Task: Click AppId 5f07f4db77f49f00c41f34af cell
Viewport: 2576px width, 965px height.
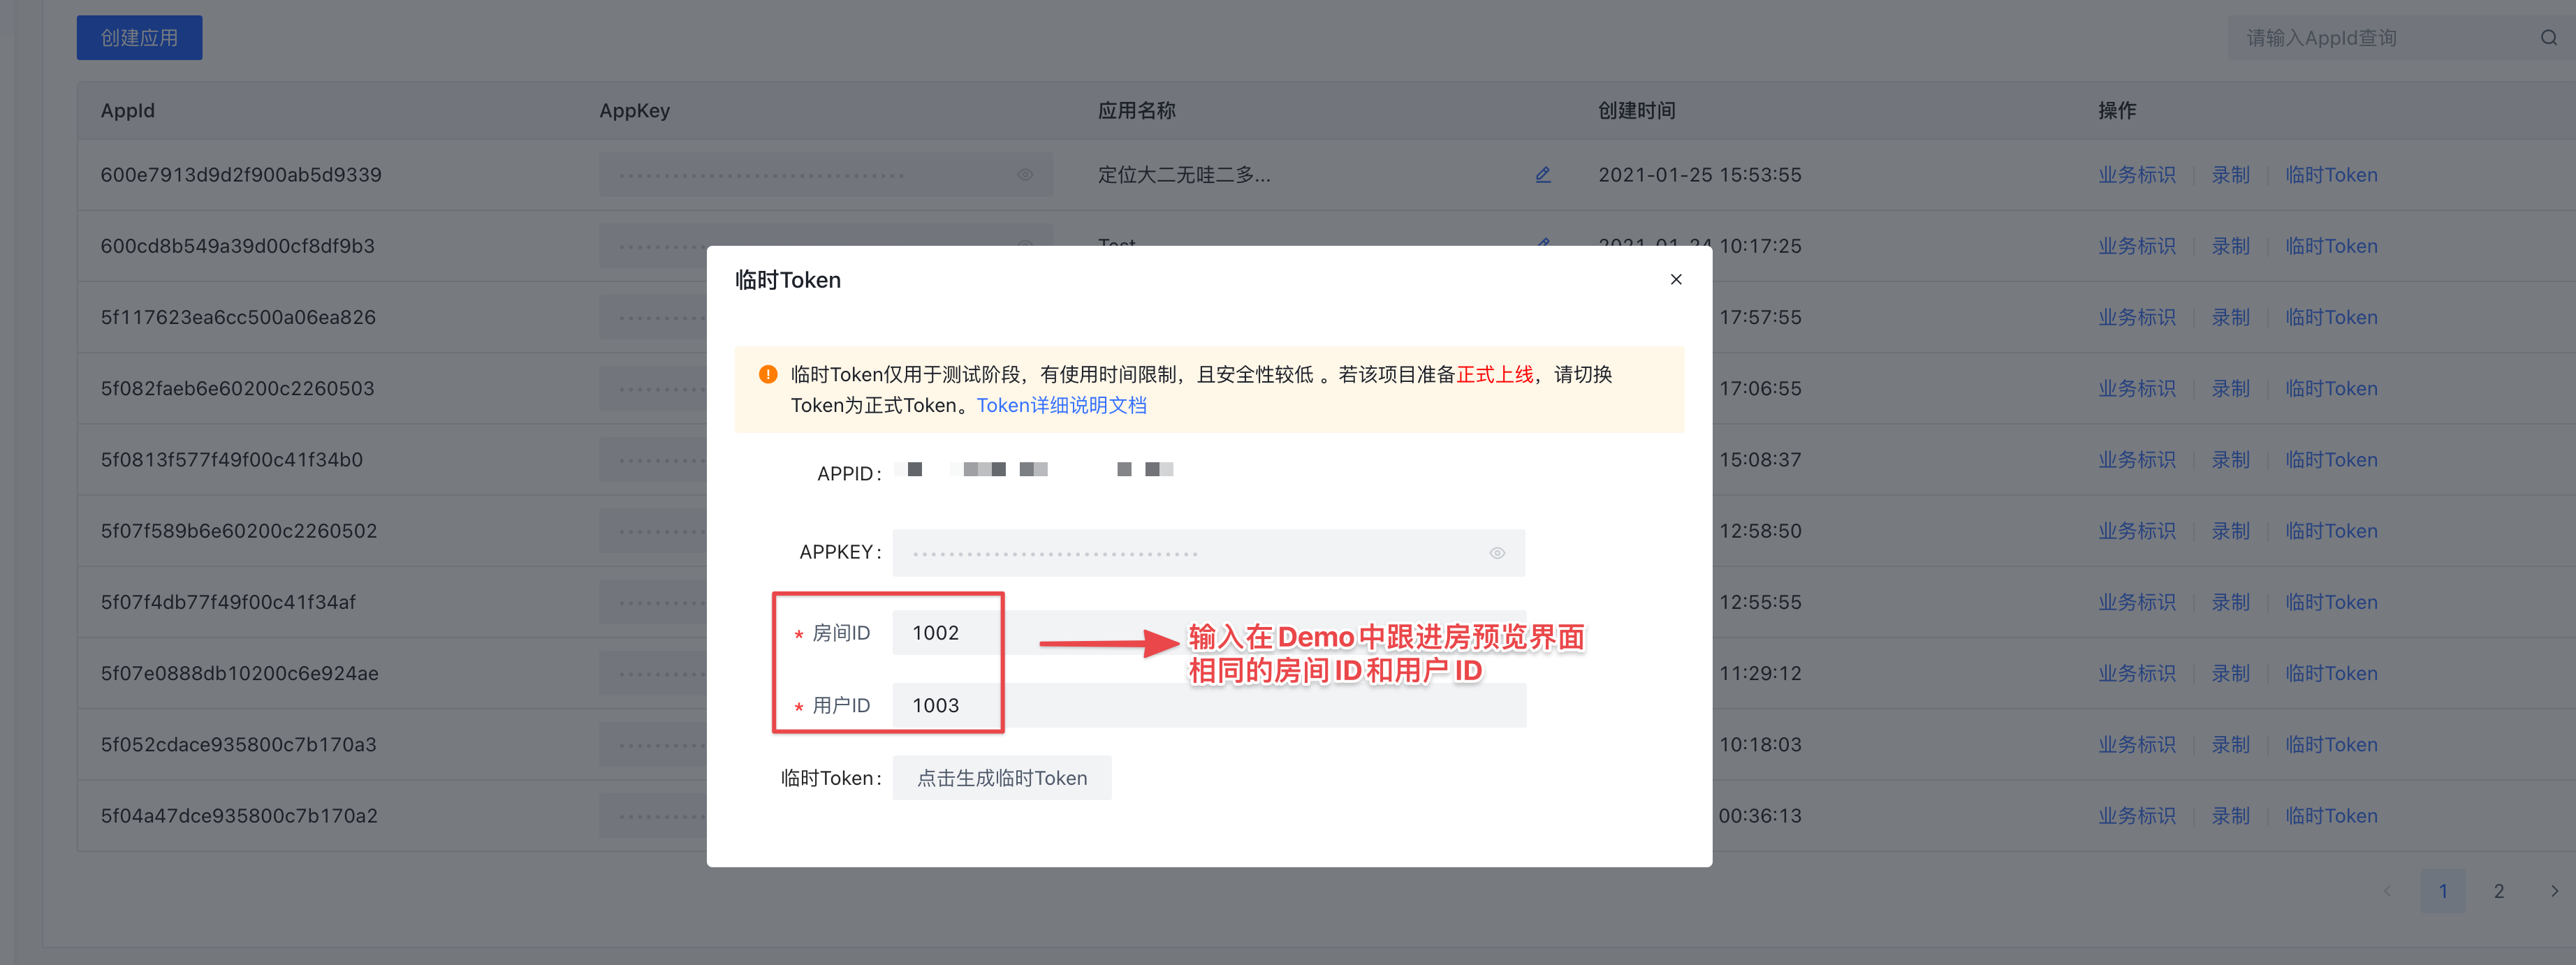Action: (228, 602)
